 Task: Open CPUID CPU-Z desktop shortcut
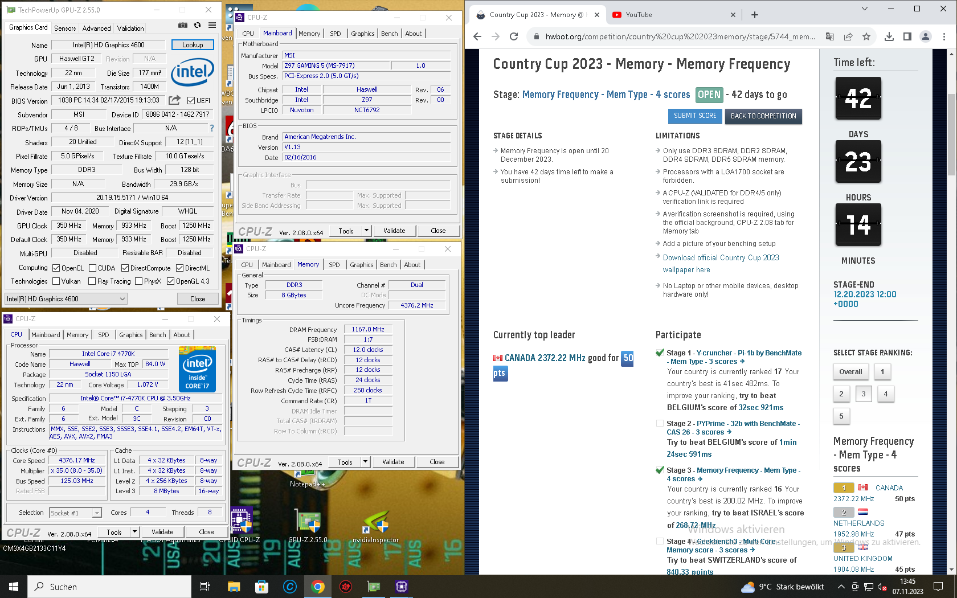[x=242, y=525]
